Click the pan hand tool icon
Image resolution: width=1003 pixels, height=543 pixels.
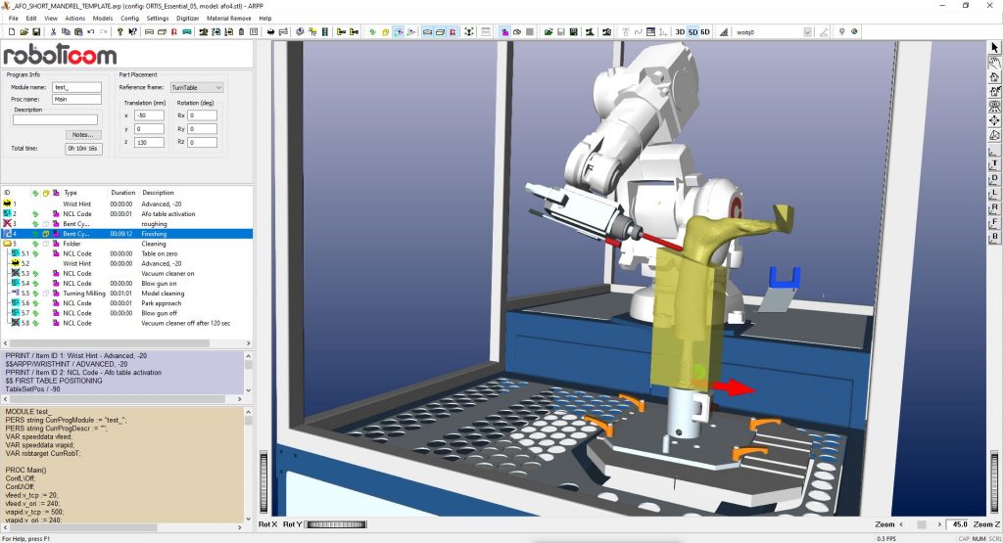[x=994, y=62]
